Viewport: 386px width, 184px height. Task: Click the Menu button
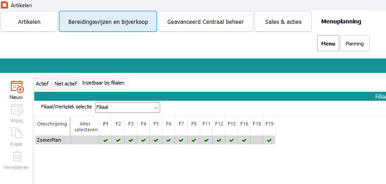click(x=328, y=44)
